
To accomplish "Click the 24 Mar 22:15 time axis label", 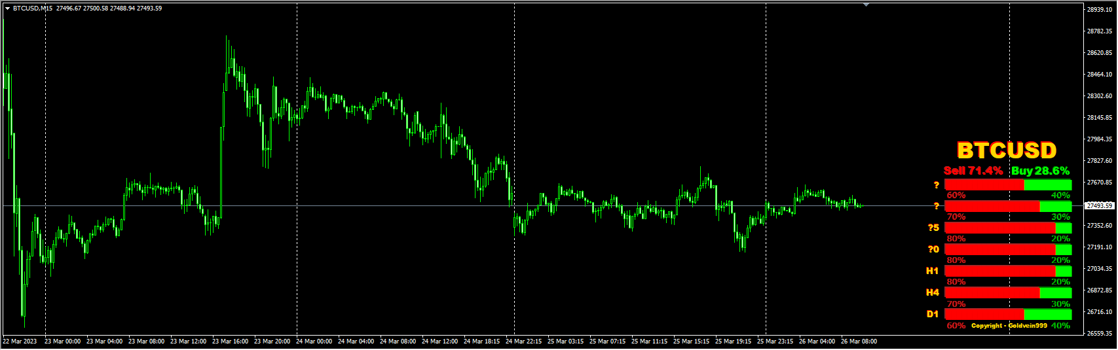I will [523, 341].
